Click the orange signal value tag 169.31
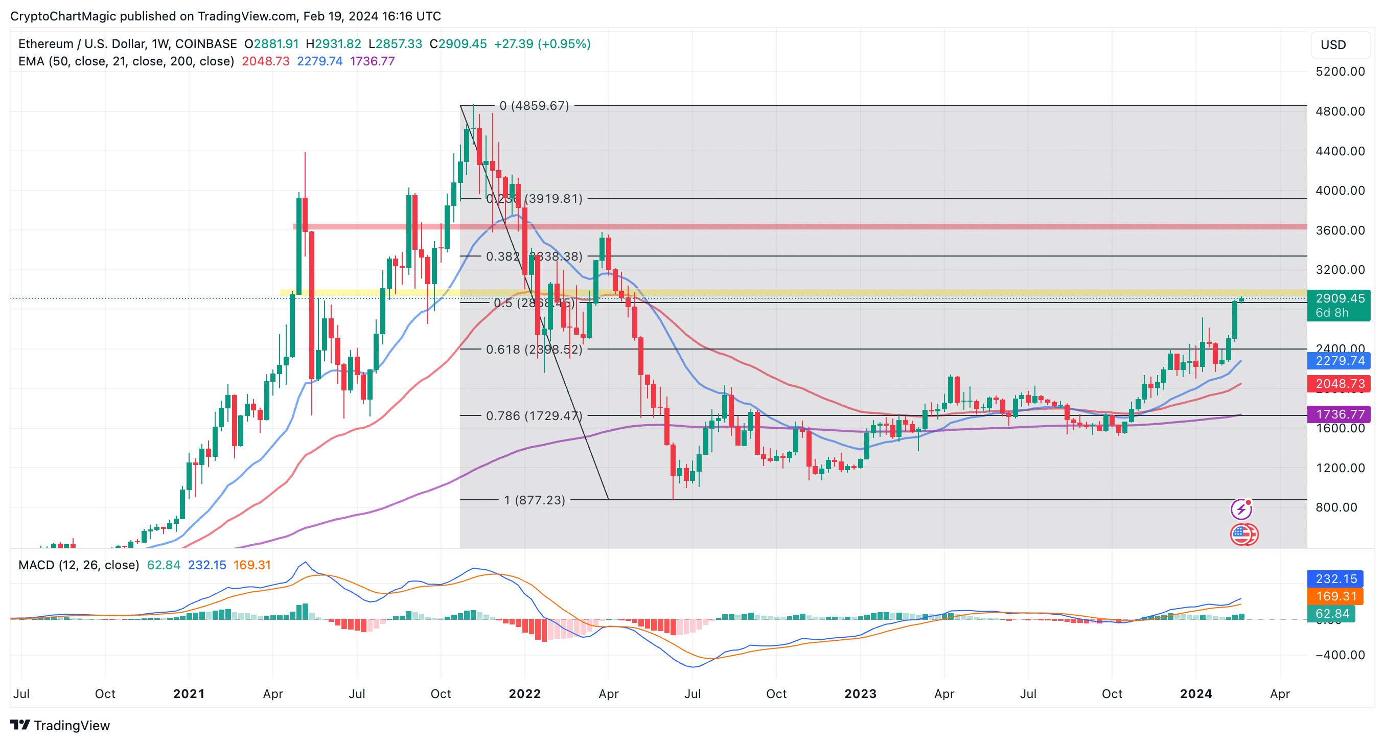The width and height of the screenshot is (1385, 743). tap(1335, 596)
